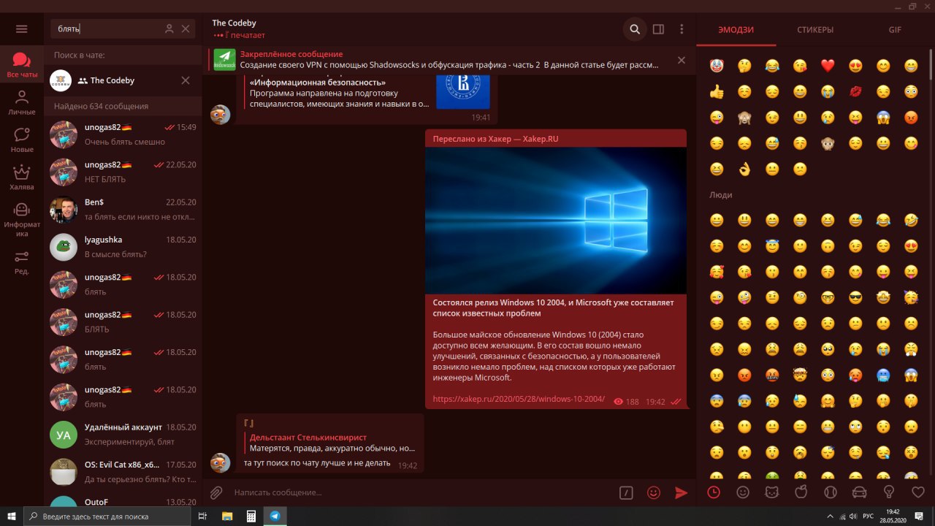The height and width of the screenshot is (526, 935).
Task: Open the Информатика bot folder
Action: pos(22,219)
